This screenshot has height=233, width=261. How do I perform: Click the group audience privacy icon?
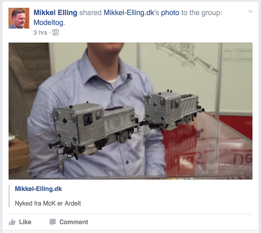(56, 33)
